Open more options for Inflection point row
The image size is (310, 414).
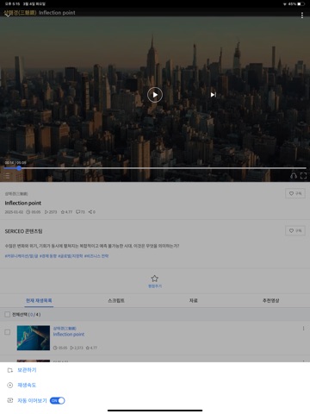click(x=303, y=329)
